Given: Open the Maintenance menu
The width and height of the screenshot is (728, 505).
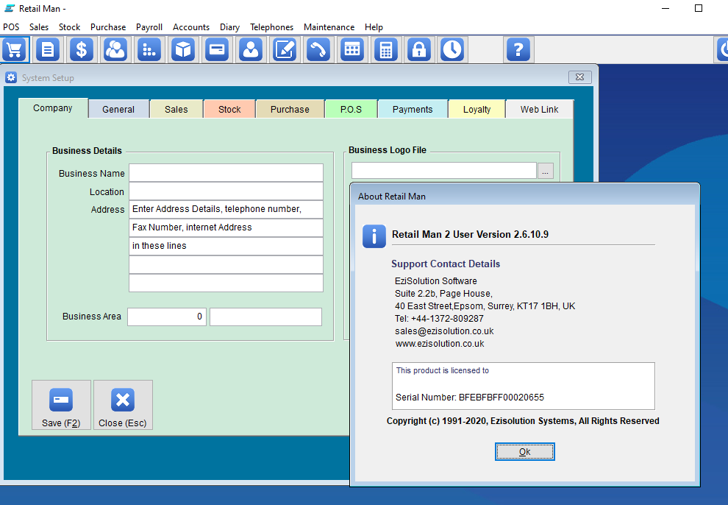Looking at the screenshot, I should coord(329,27).
